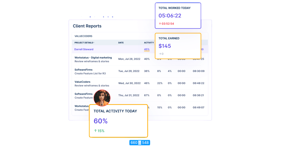Click the Client Reports heading

click(x=87, y=26)
